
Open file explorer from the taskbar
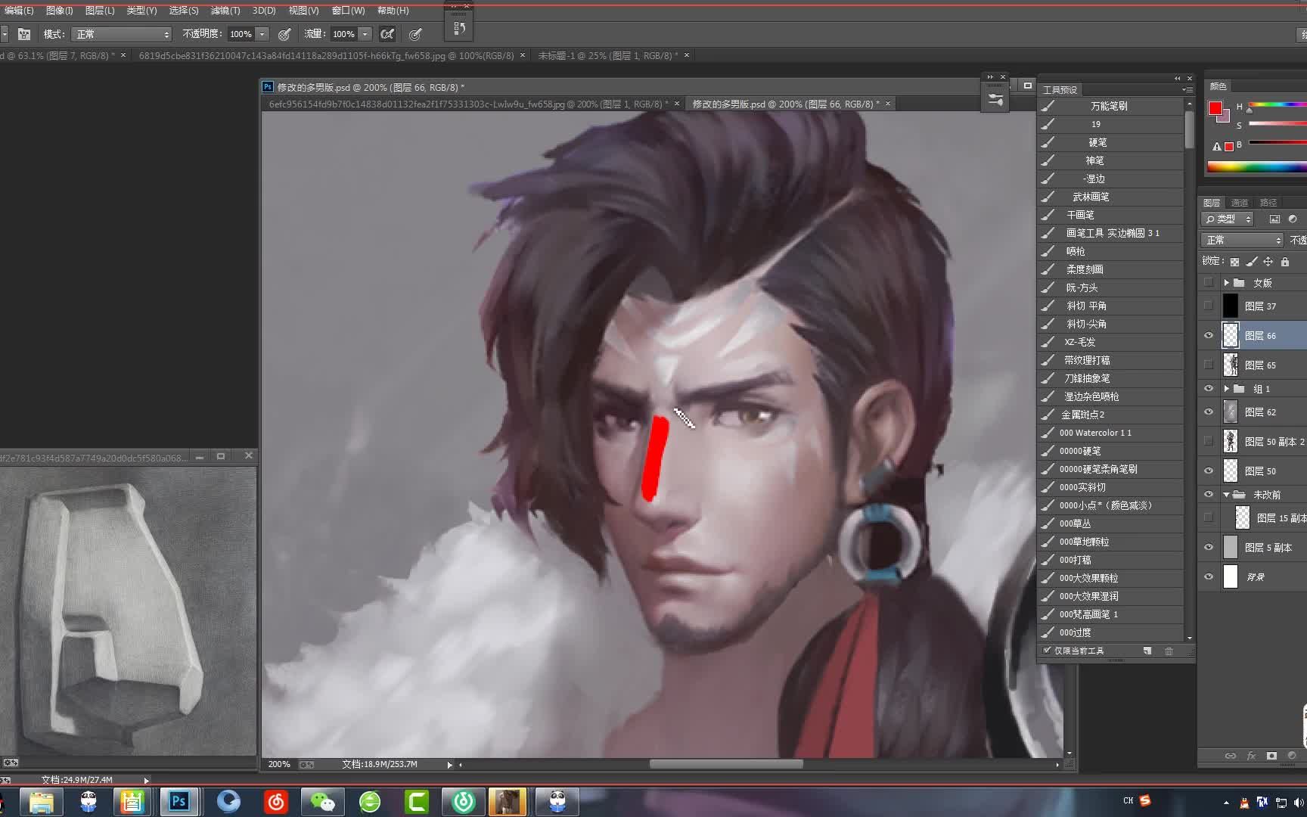(41, 801)
